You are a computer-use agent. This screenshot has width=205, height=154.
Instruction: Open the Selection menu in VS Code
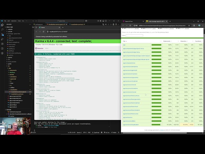14,21
